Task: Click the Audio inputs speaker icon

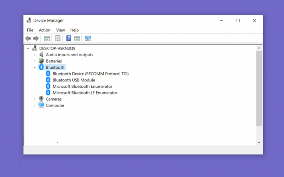Action: click(41, 55)
